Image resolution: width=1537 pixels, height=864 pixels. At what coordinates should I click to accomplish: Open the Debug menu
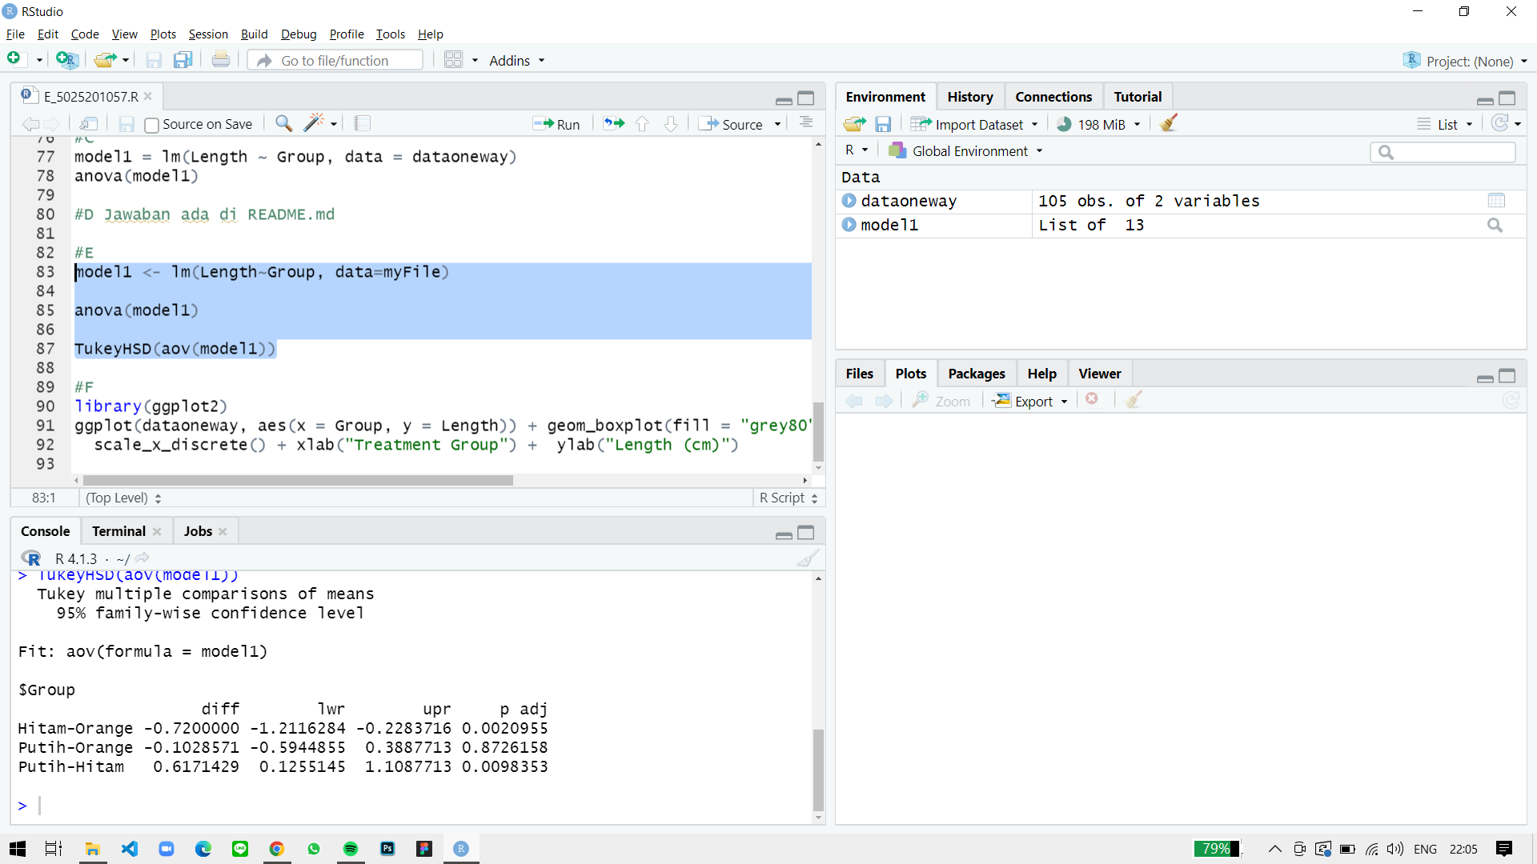point(298,34)
